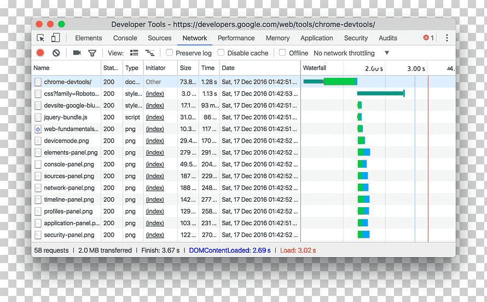Screen dimensions: 487x302
Task: Enable the Preserve log checkbox
Action: click(169, 53)
